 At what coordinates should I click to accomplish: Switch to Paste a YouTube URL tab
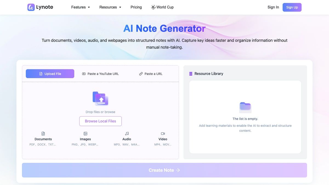[x=100, y=74]
